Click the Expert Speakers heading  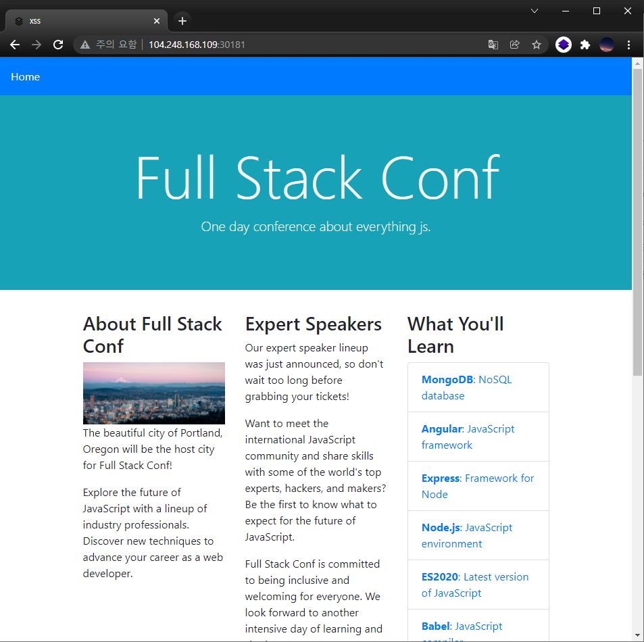[314, 324]
